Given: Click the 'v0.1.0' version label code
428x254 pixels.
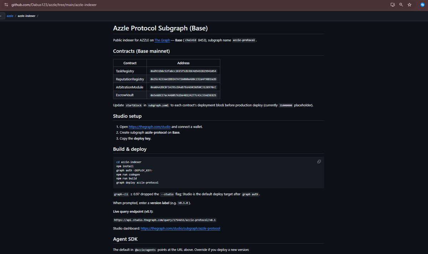Looking at the screenshot, I should tap(183, 203).
